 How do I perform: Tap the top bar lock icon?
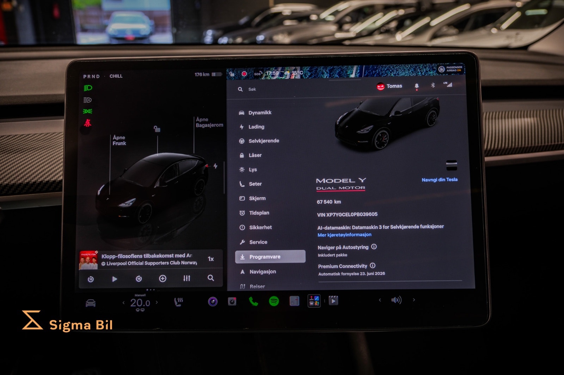(x=232, y=74)
